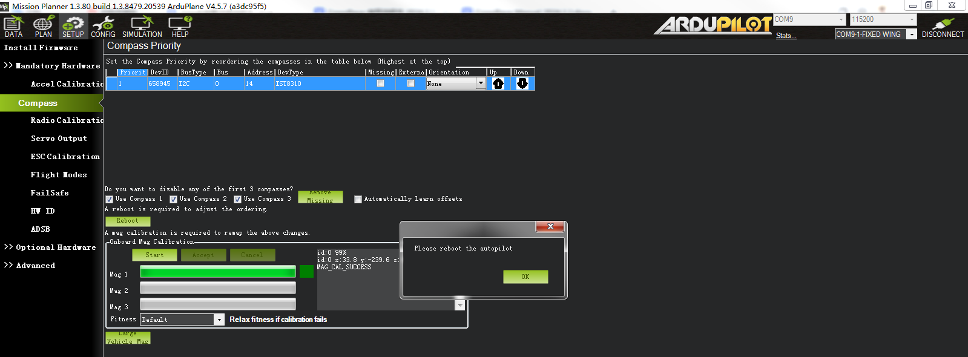Enable Automatically learn offsets checkbox
This screenshot has width=968, height=357.
(x=358, y=199)
